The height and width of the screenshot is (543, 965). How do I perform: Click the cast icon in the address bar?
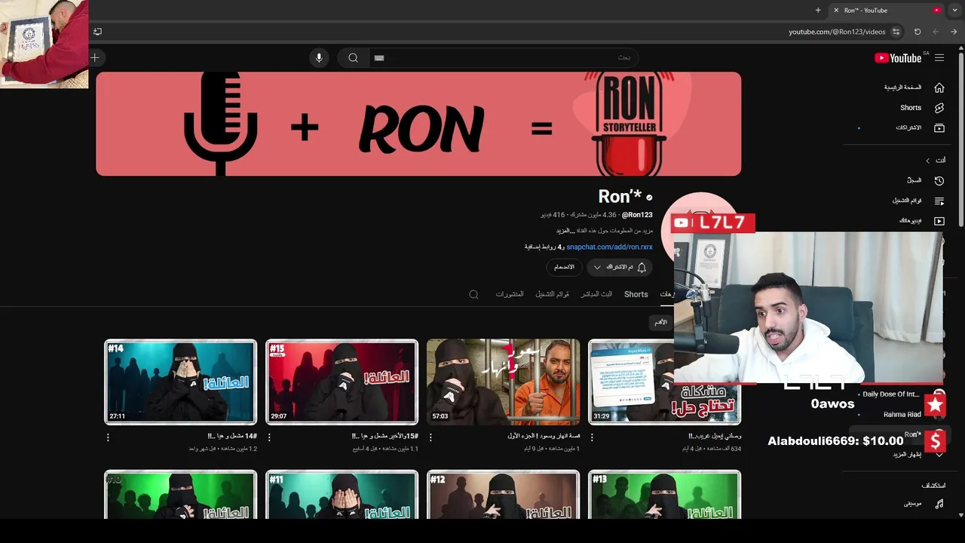point(97,32)
